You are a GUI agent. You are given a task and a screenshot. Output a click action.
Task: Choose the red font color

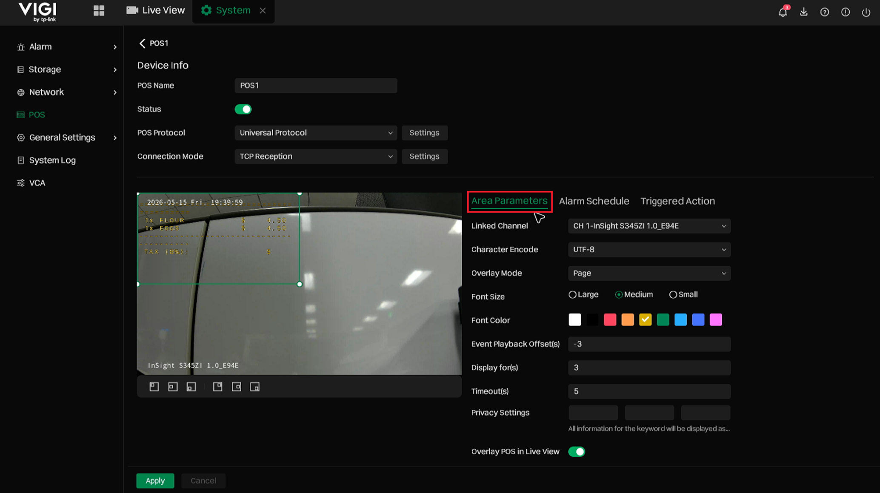point(610,320)
